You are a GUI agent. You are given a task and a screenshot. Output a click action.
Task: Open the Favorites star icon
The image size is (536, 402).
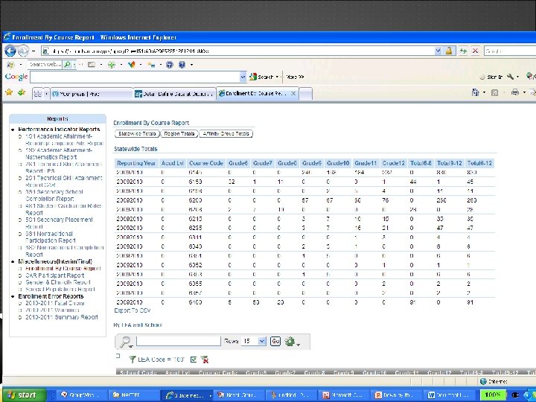coord(9,92)
